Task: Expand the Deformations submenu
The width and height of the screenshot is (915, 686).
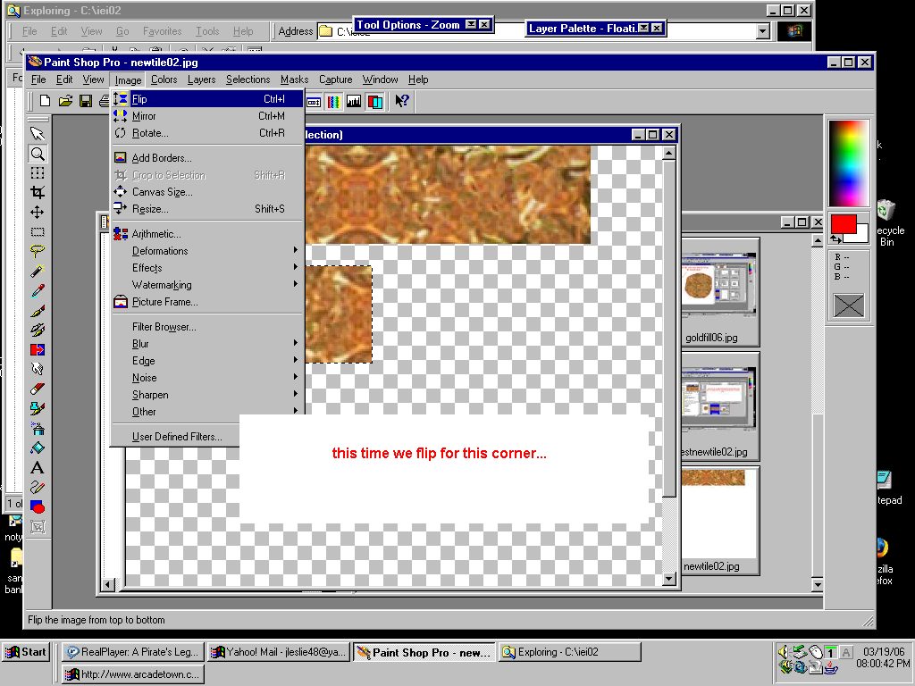Action: [x=207, y=251]
